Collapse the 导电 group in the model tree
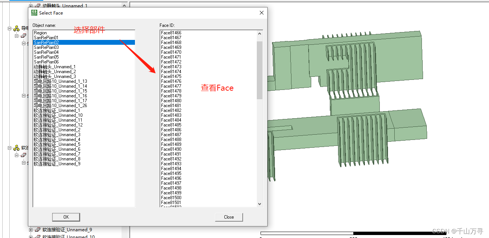This screenshot has width=489, height=238. pyautogui.click(x=9, y=28)
